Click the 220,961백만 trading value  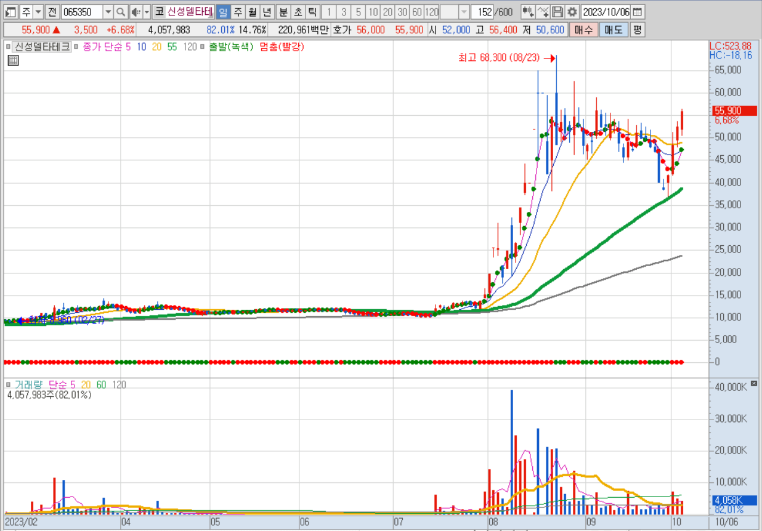(x=302, y=30)
